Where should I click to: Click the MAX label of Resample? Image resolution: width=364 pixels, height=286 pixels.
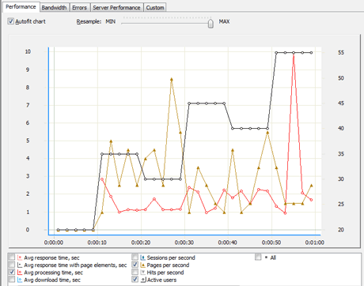pos(224,21)
